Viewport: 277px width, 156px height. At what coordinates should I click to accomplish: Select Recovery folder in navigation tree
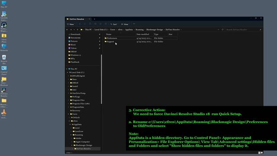click(x=76, y=110)
